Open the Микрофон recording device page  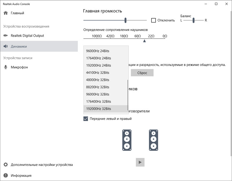pos(19,67)
